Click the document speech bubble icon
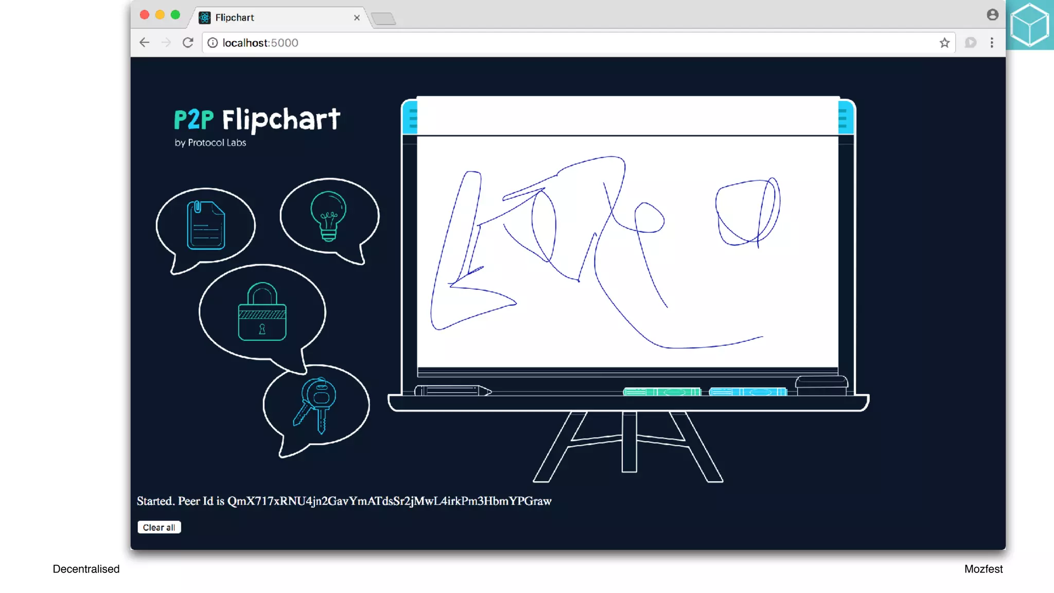This screenshot has width=1054, height=593. coord(205,225)
